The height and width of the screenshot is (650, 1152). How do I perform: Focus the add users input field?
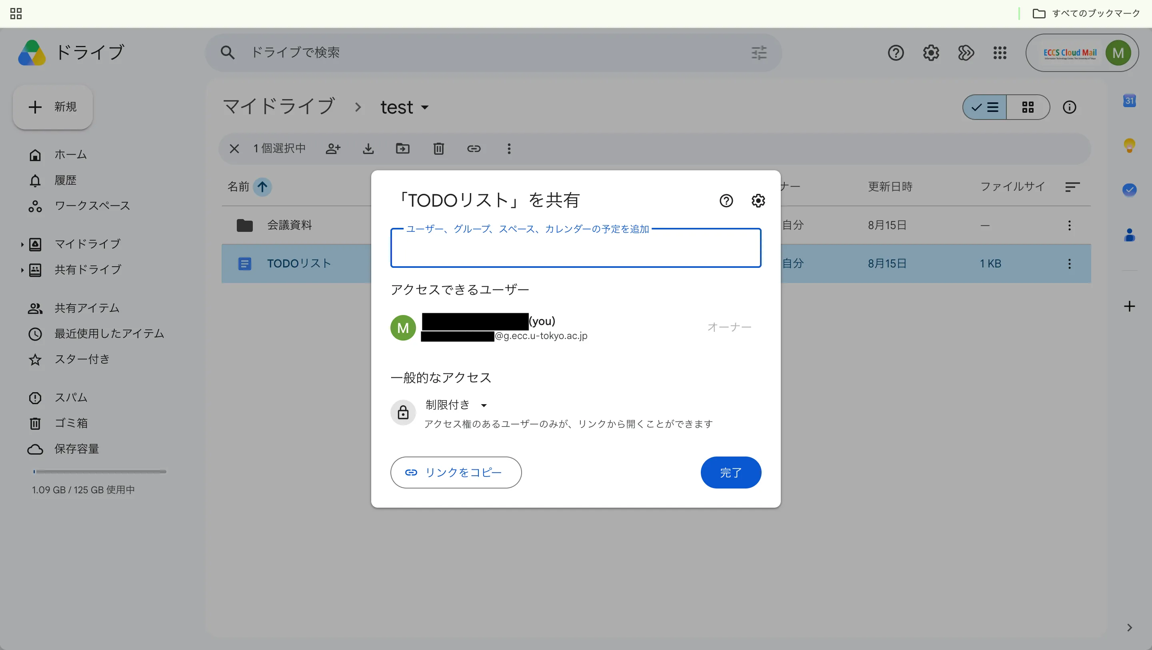tap(576, 248)
